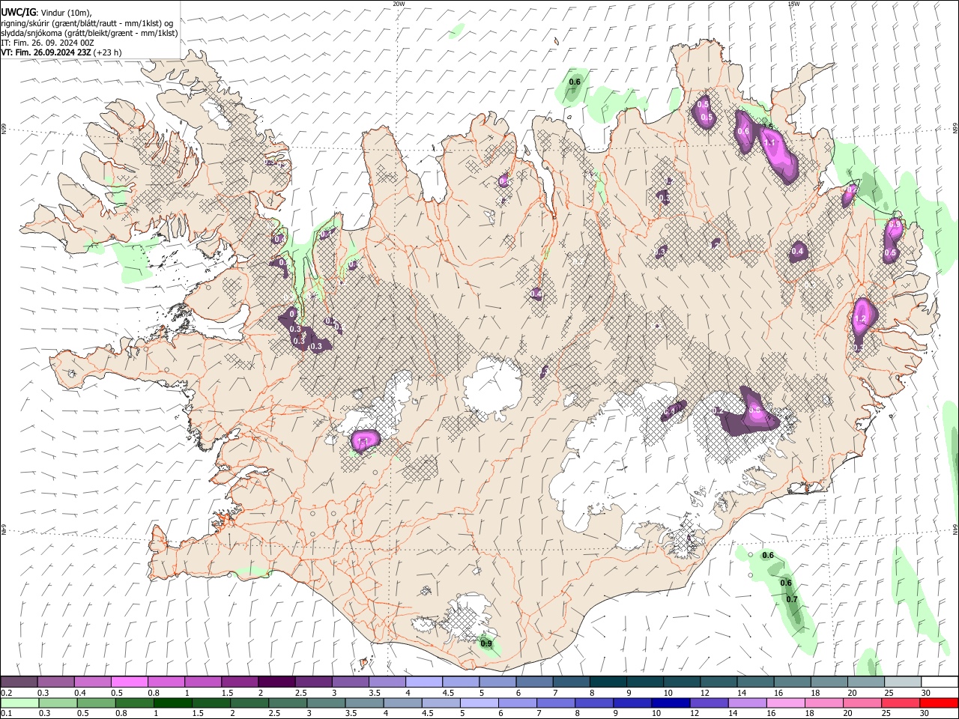This screenshot has width=959, height=719.
Task: Click the '0.4' snow value in the eastern highlands
Action: pos(798,252)
